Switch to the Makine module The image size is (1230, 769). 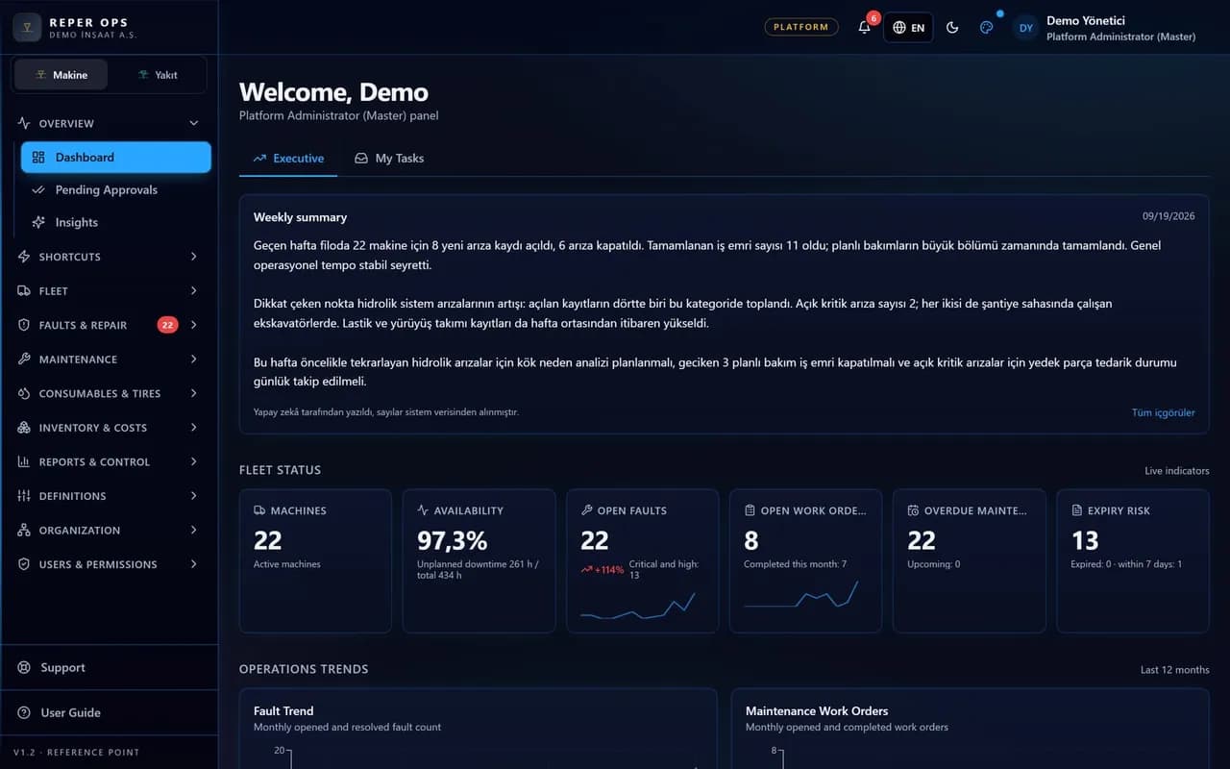pos(61,75)
